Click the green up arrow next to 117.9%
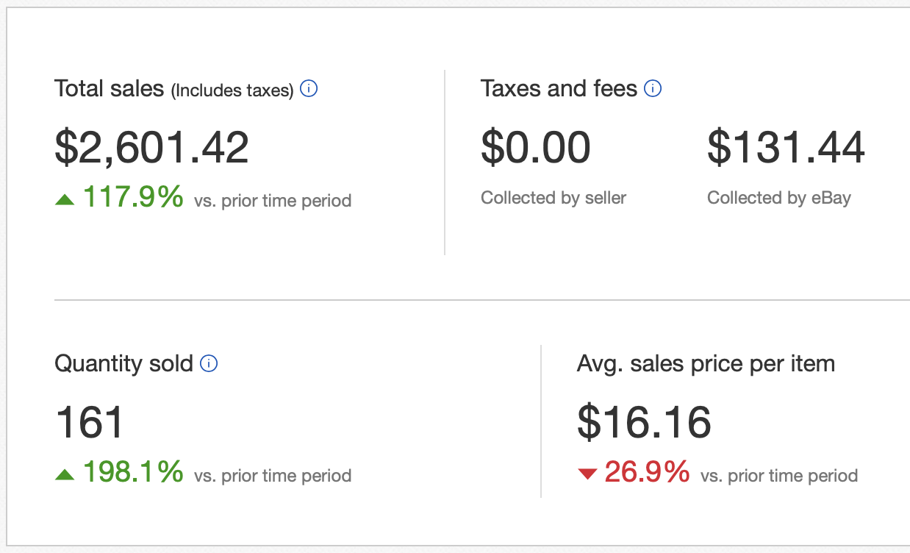This screenshot has width=910, height=553. point(65,199)
